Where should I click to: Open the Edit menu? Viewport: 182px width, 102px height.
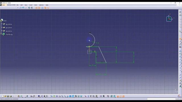pos(22,5)
